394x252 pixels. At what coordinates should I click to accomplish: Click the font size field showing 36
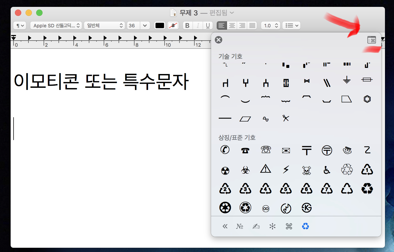(x=133, y=25)
